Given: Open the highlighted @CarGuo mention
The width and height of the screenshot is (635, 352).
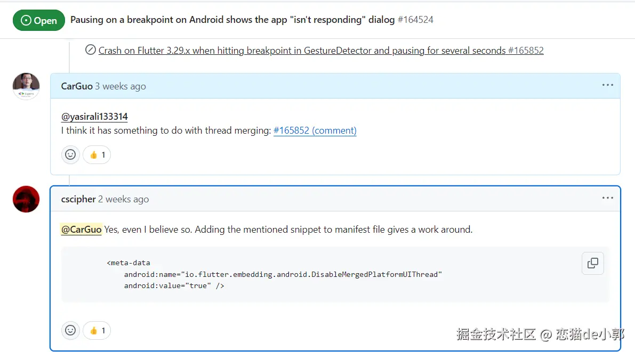Looking at the screenshot, I should click(x=81, y=230).
